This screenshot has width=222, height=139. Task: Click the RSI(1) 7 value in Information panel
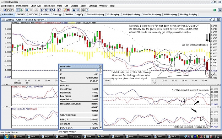coord(94,119)
